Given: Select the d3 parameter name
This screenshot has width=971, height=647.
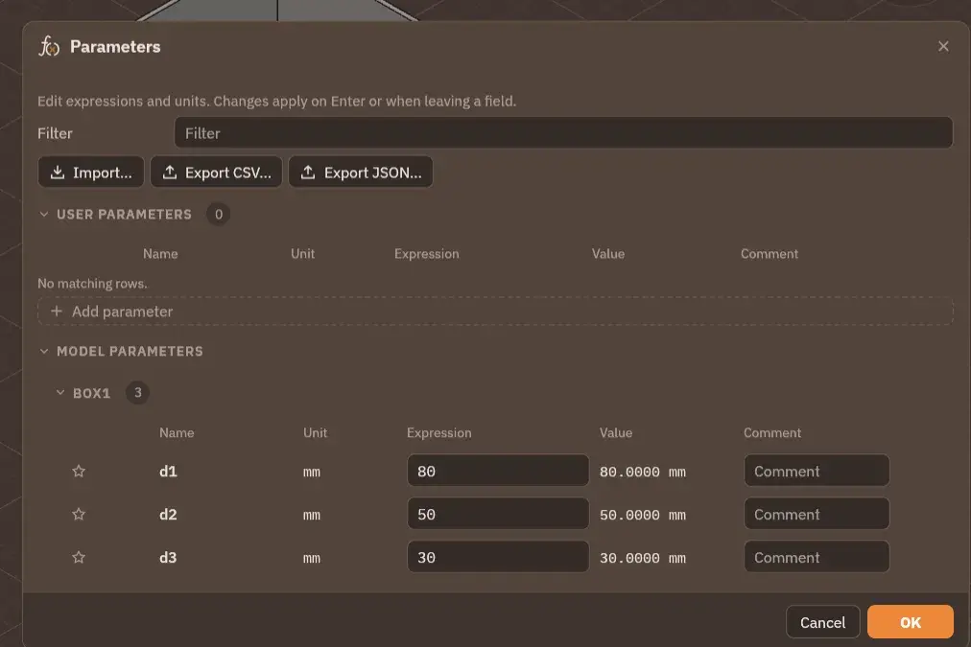Looking at the screenshot, I should click(168, 558).
